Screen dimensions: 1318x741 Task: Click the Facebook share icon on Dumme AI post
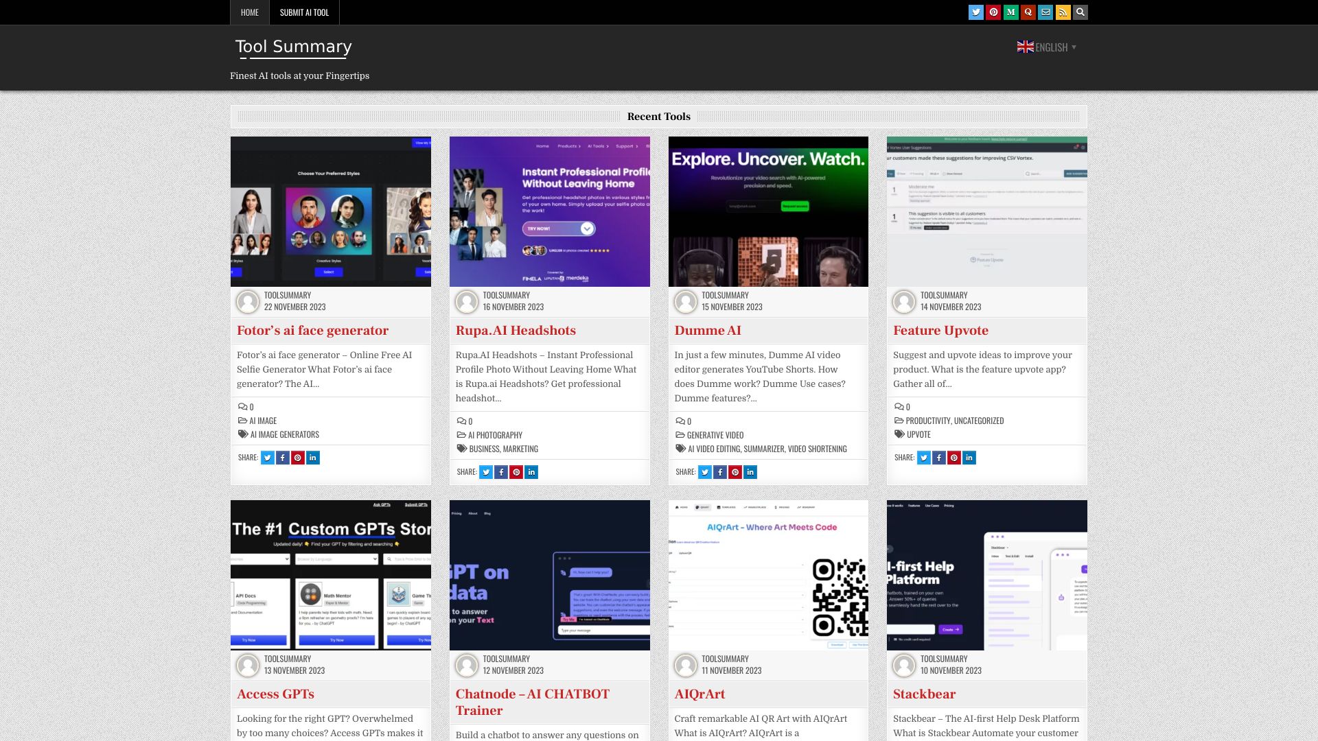pyautogui.click(x=719, y=471)
